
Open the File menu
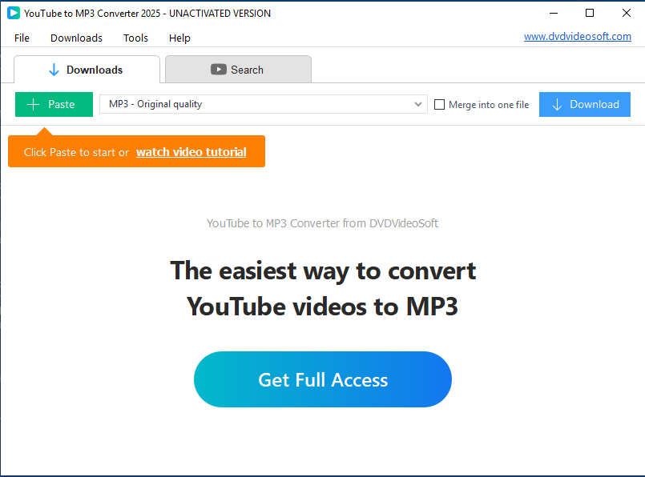(x=22, y=38)
